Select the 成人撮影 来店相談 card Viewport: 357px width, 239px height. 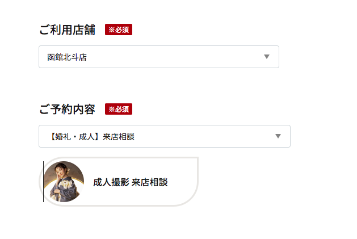pos(119,182)
